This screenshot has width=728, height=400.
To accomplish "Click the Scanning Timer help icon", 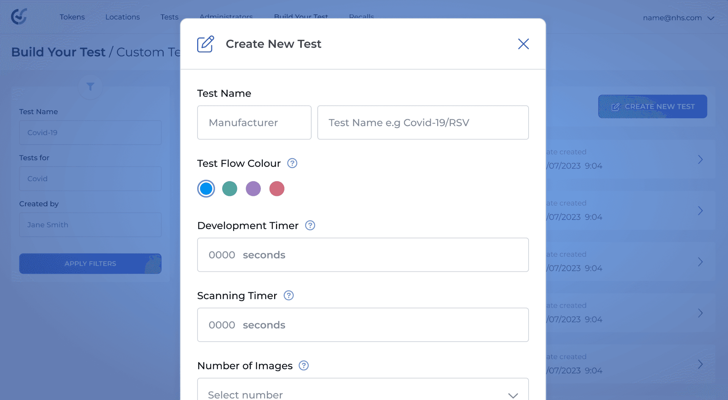I will click(x=289, y=295).
